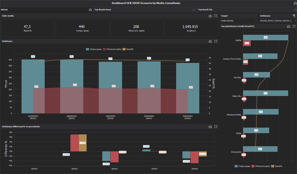Screen dimensions: 297x174
Task: Maximize Settimane Differenza% vs precedente panel
Action: tap(216, 127)
